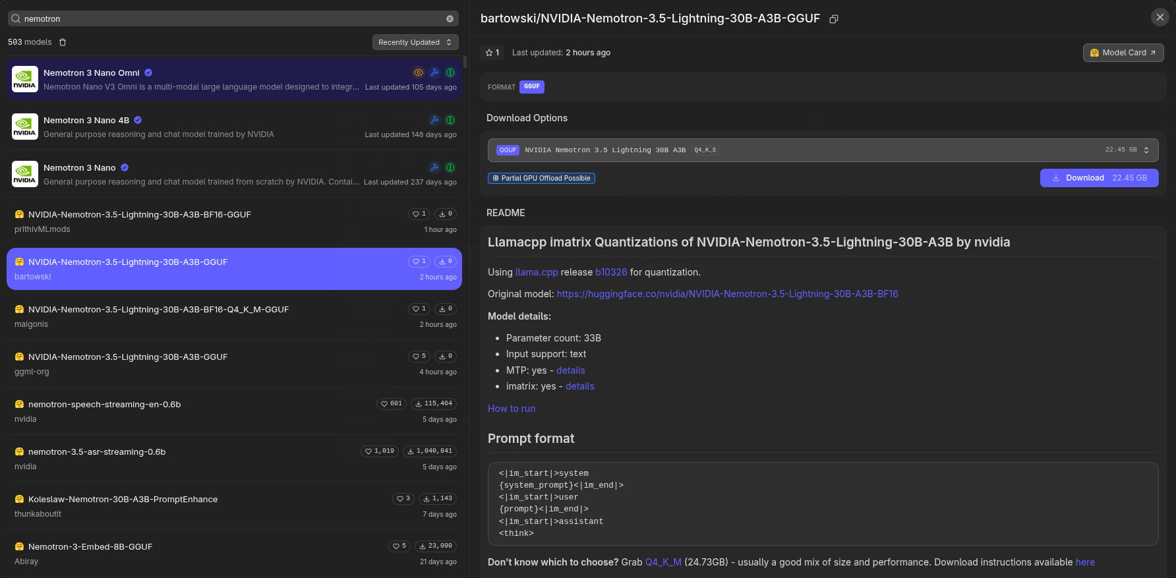
Task: Click the brain icon in the 237 days ago row
Action: pyautogui.click(x=450, y=167)
